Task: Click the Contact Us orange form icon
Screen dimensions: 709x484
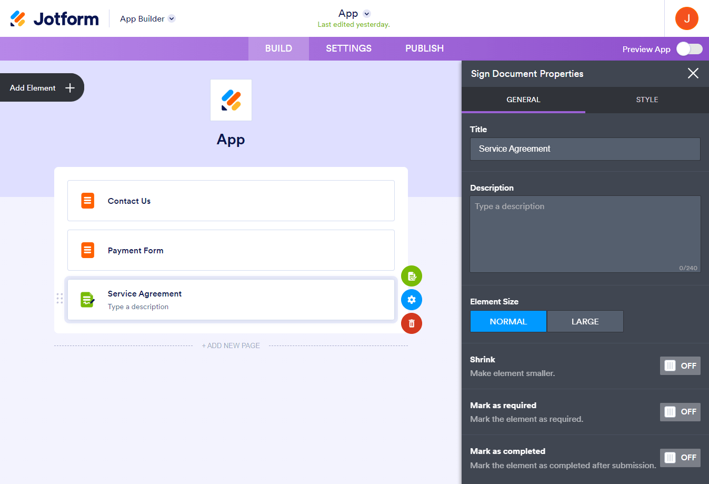Action: pos(88,201)
